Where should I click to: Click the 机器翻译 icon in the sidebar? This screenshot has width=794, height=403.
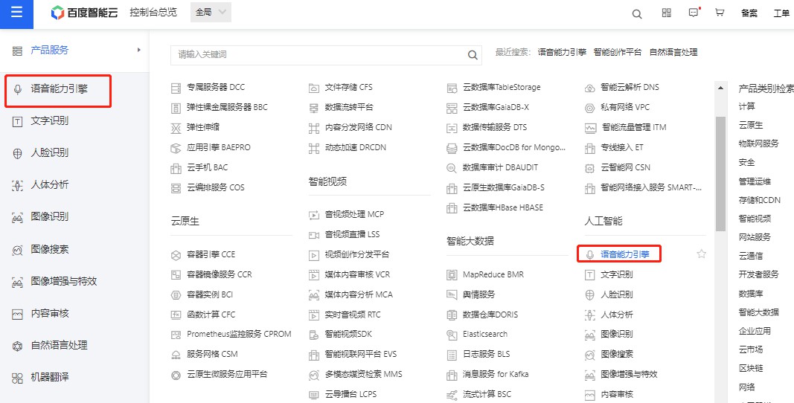tap(18, 378)
